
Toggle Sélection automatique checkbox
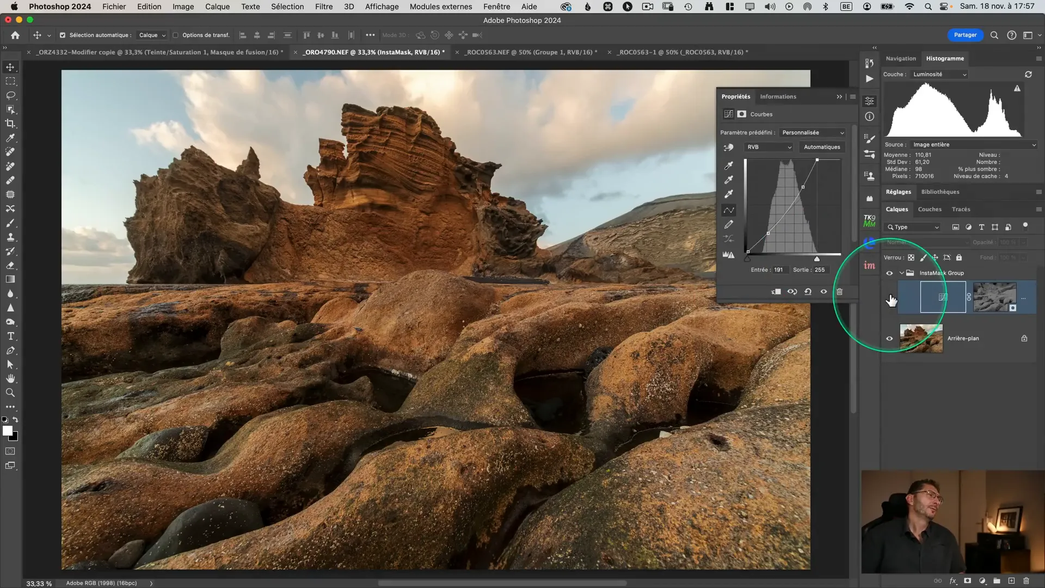point(63,35)
